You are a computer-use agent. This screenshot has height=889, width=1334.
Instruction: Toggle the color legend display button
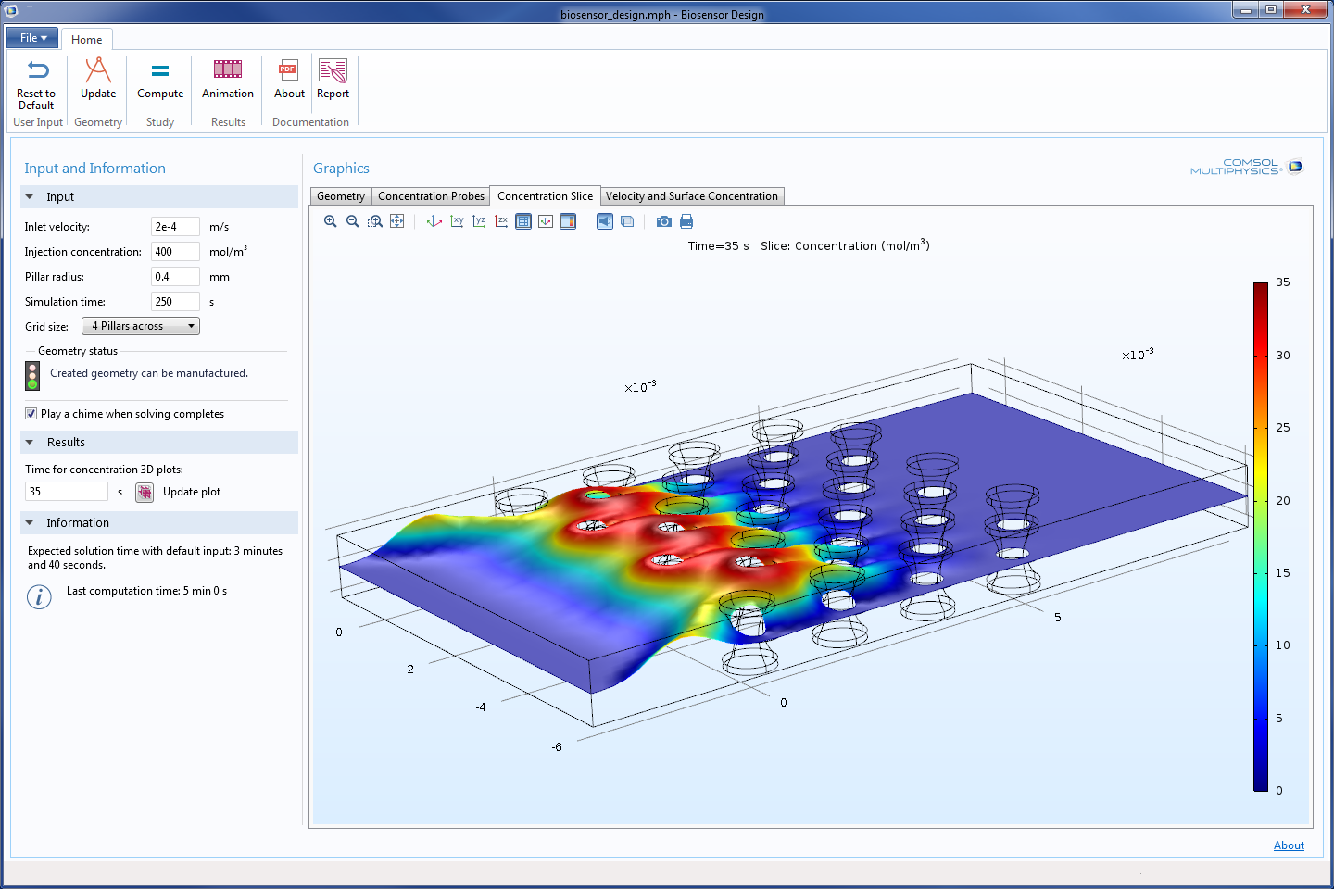click(x=568, y=221)
